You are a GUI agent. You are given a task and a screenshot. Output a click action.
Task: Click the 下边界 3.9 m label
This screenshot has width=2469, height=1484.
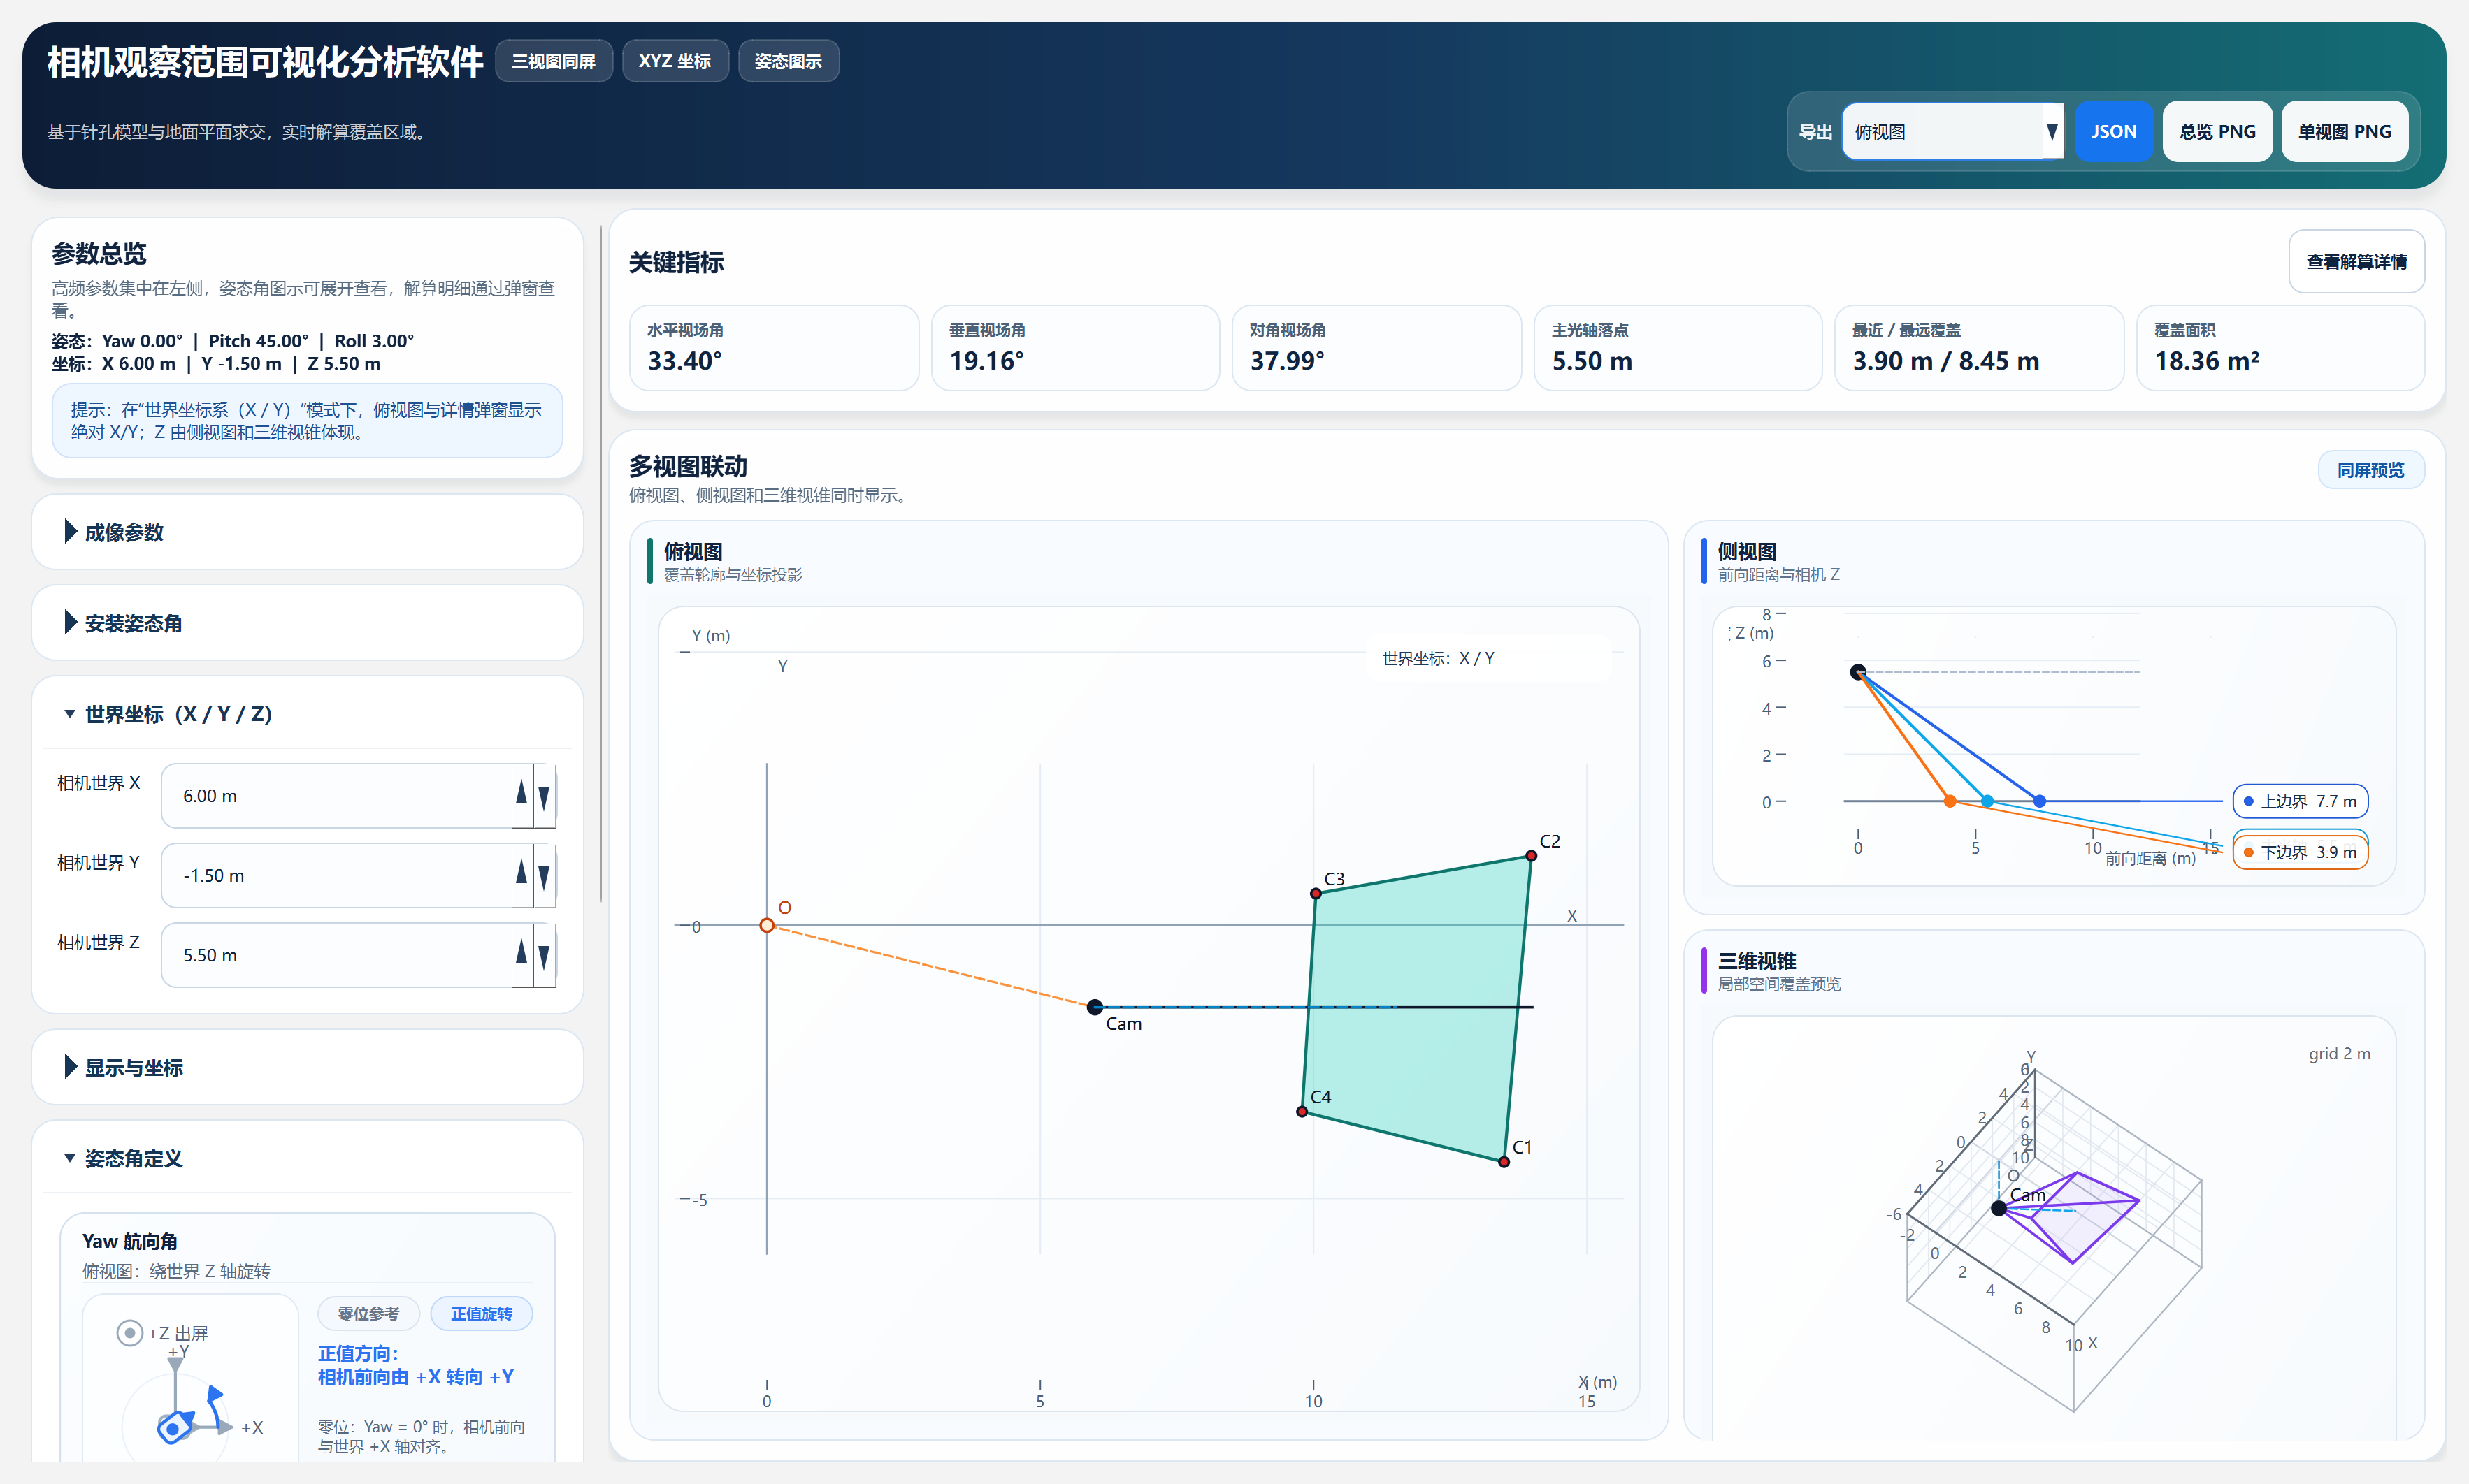click(2300, 852)
